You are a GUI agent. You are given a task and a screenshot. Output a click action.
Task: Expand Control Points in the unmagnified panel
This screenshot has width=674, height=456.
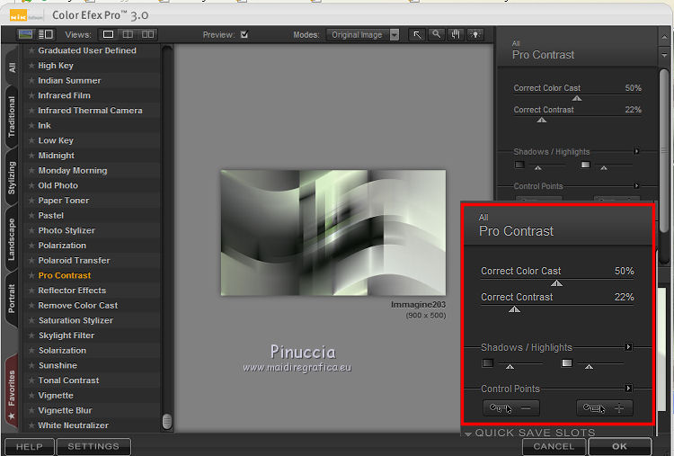(x=636, y=185)
